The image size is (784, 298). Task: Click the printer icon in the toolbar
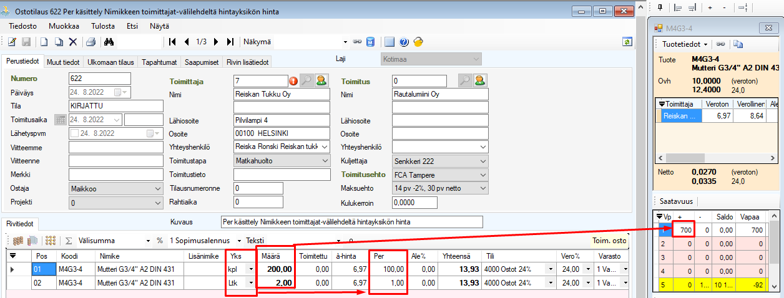91,42
